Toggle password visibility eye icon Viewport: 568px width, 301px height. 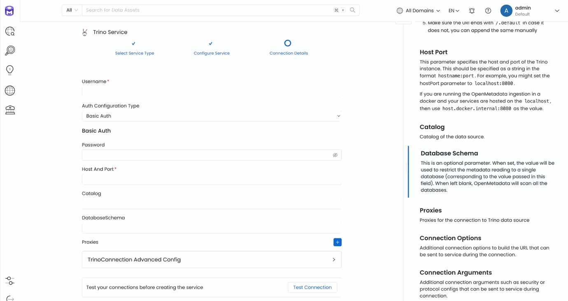point(335,155)
